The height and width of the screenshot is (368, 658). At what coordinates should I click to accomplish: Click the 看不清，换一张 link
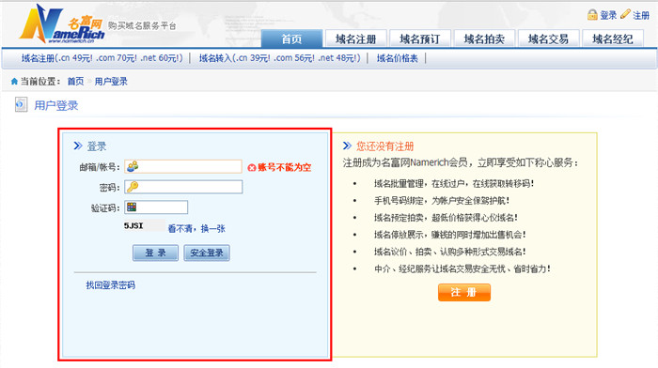pos(196,228)
